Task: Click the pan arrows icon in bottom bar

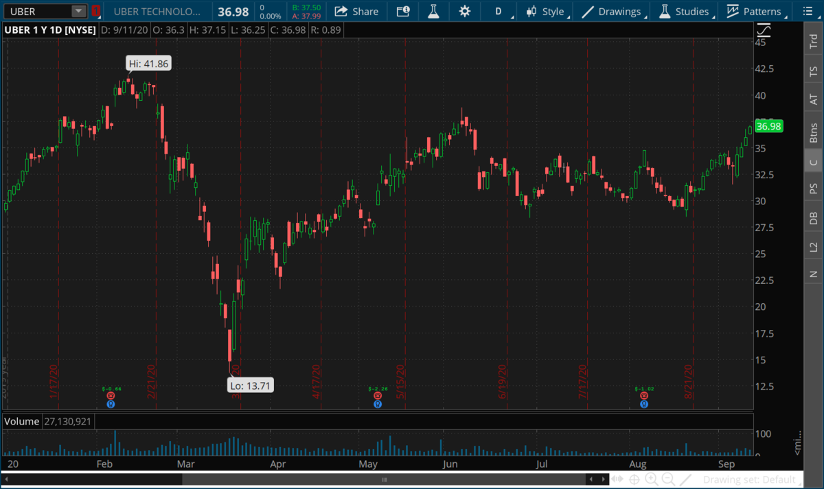Action: (x=619, y=479)
